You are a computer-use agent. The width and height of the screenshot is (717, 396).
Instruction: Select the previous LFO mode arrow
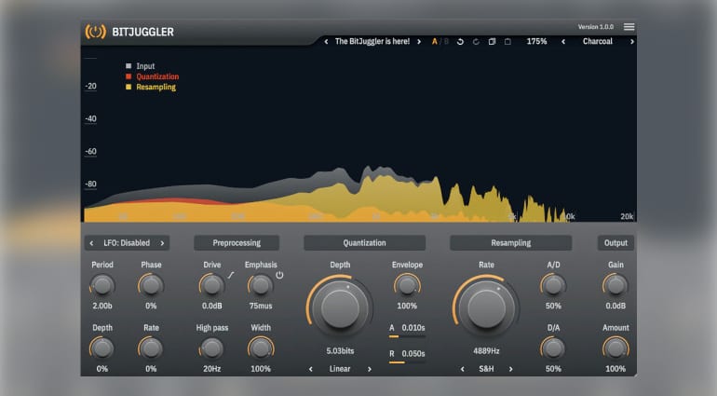[x=91, y=243]
